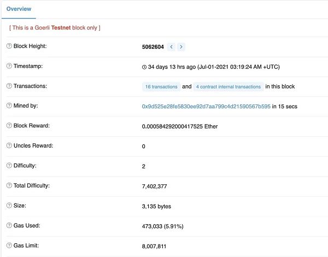Screen dimensions: 328x257
Task: Click help icon beside Gas Used
Action: (x=9, y=225)
